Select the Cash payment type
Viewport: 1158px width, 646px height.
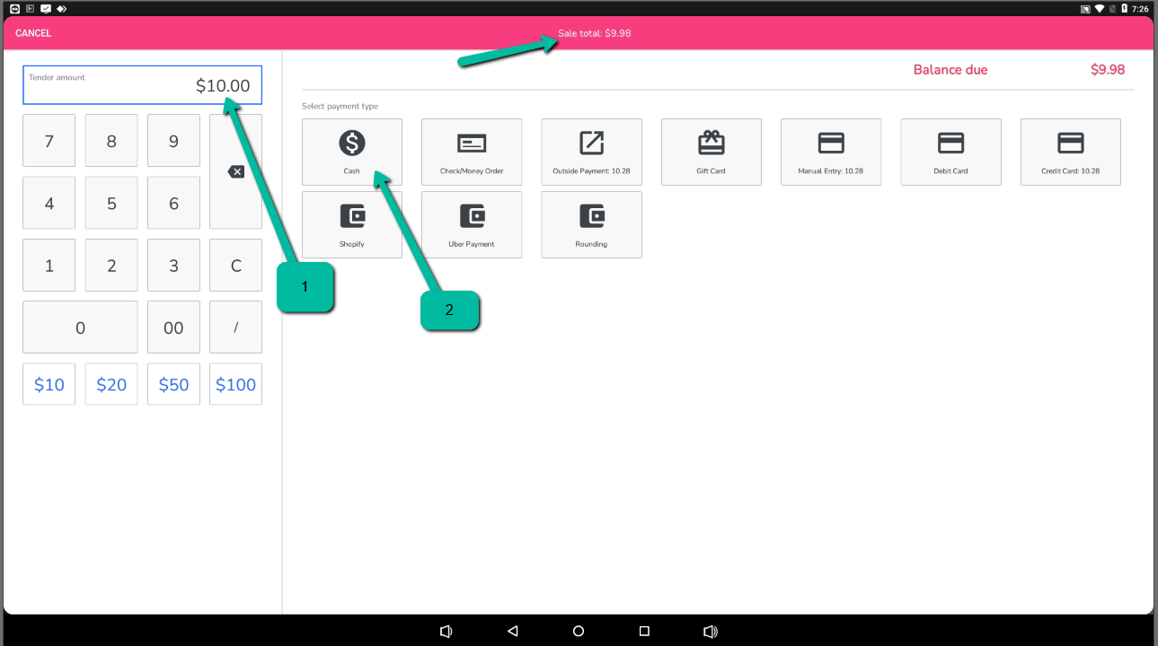351,152
